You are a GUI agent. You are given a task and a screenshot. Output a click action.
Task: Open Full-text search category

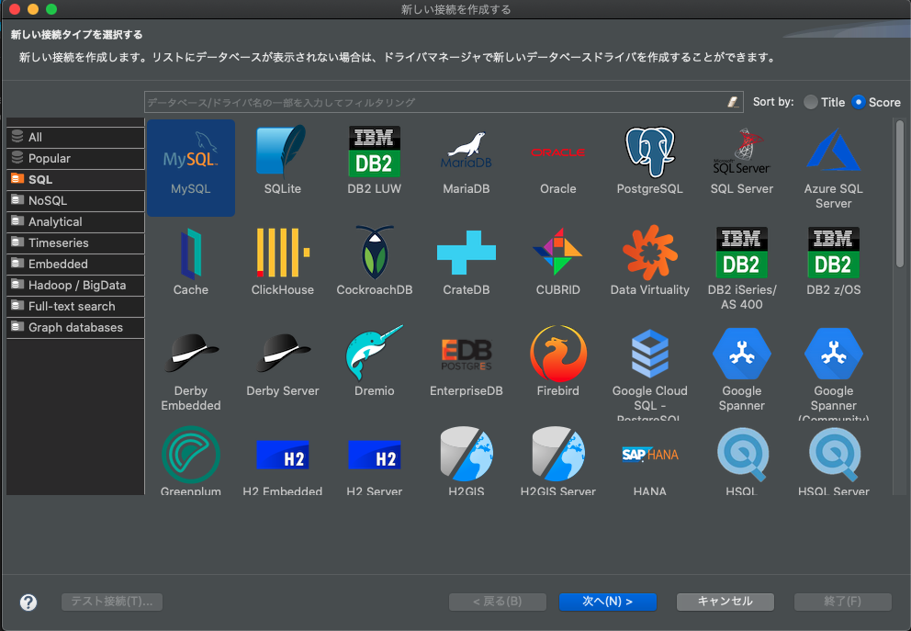tap(75, 306)
